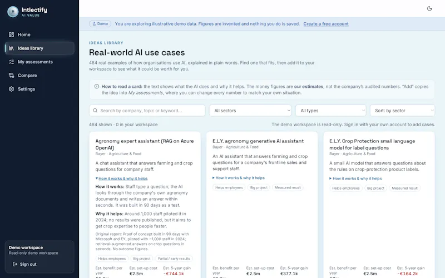
Task: Click Measured result tag on Crop Protection card
Action: tap(404, 188)
